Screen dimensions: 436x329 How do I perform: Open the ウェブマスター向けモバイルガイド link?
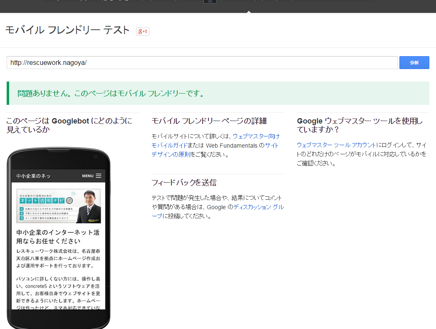(216, 141)
